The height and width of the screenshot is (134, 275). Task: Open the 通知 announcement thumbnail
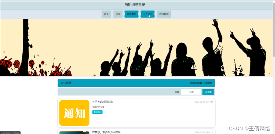[74, 113]
